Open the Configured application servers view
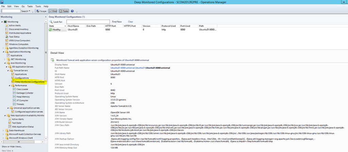 pos(29,112)
